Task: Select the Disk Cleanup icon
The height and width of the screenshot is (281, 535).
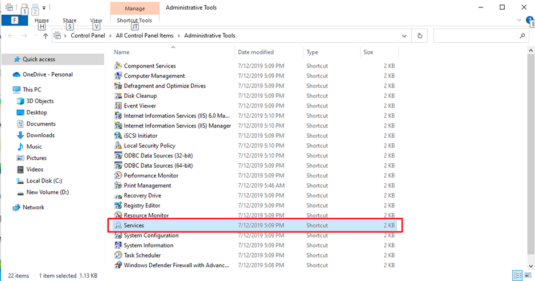Action: [118, 96]
